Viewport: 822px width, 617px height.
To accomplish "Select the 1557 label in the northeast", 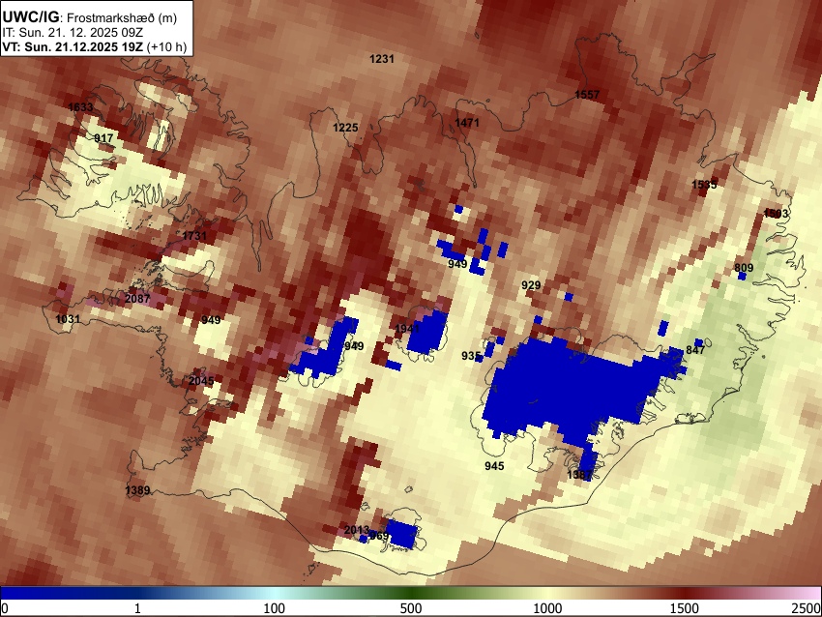I will 587,95.
